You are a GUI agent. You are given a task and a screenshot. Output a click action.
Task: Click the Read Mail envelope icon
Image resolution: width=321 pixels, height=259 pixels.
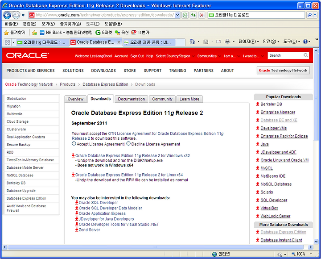218,42
